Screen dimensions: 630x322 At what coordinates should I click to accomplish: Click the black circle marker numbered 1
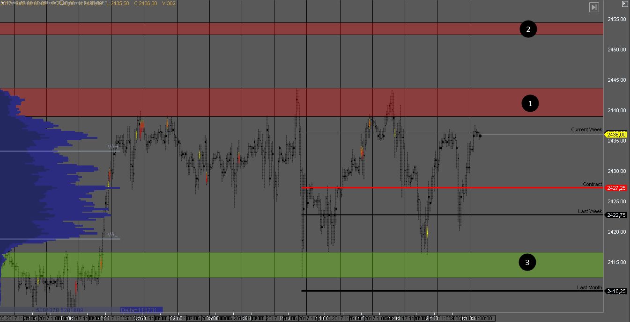click(x=530, y=103)
